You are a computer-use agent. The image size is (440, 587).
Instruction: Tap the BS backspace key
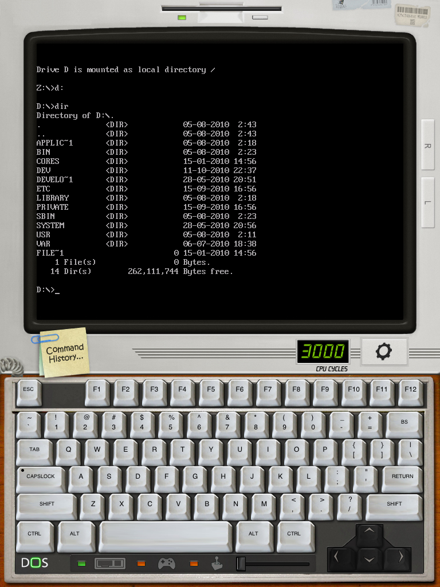point(404,424)
